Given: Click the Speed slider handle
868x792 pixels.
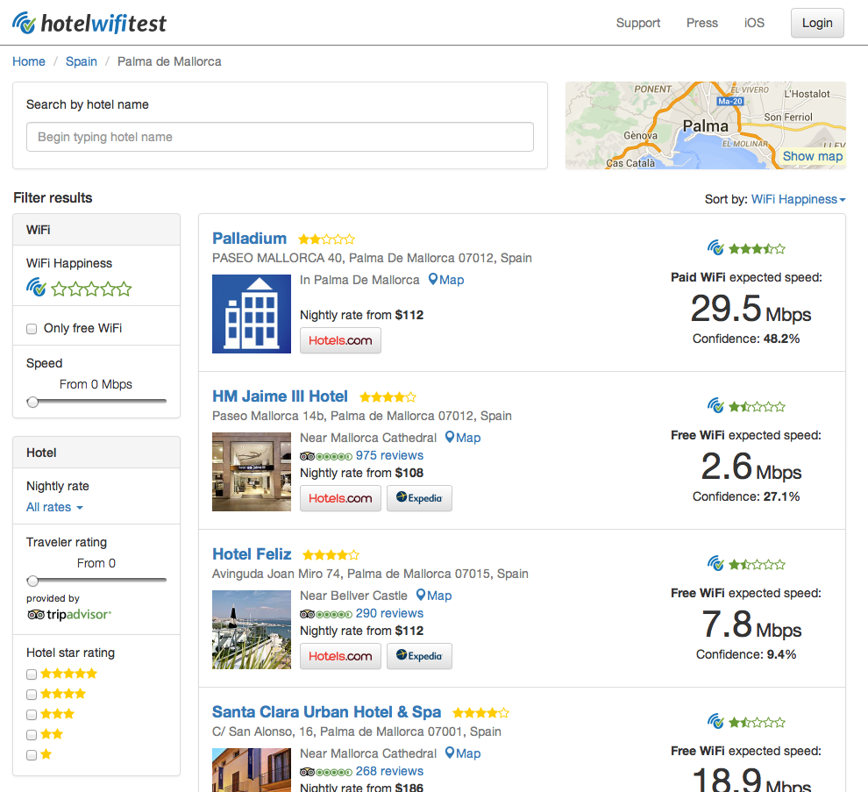Looking at the screenshot, I should (32, 402).
